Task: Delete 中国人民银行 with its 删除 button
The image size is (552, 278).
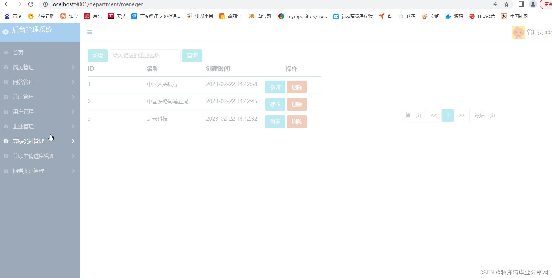Action: click(x=297, y=87)
